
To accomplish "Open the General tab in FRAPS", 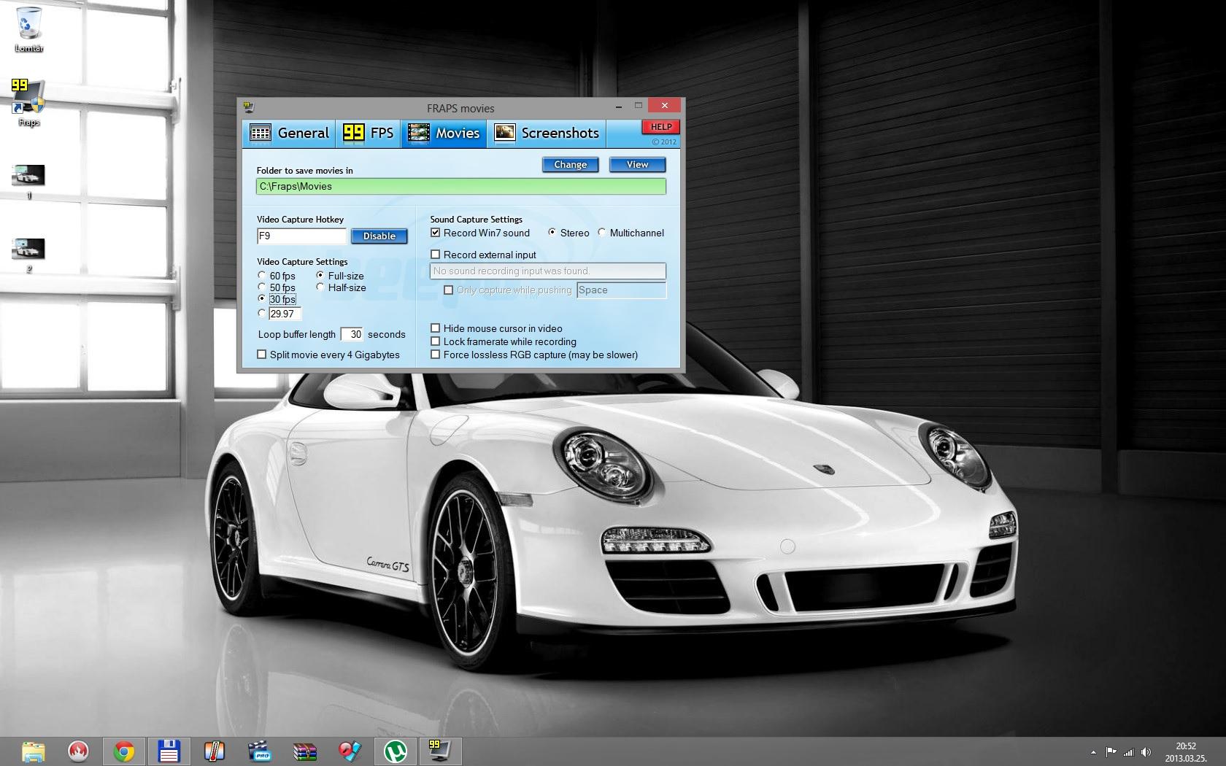I will pyautogui.click(x=289, y=133).
